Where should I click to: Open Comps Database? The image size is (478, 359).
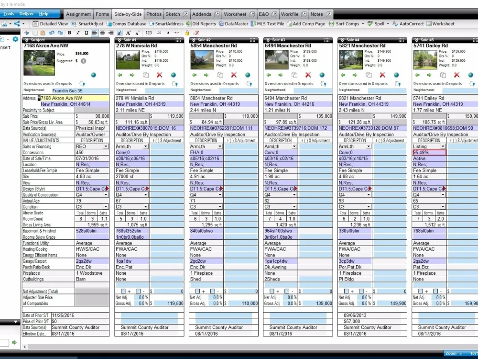[126, 23]
